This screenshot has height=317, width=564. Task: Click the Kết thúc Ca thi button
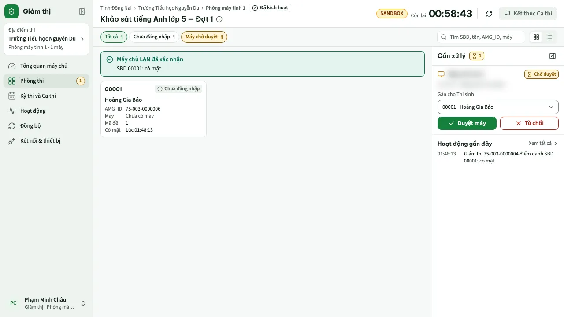[528, 14]
